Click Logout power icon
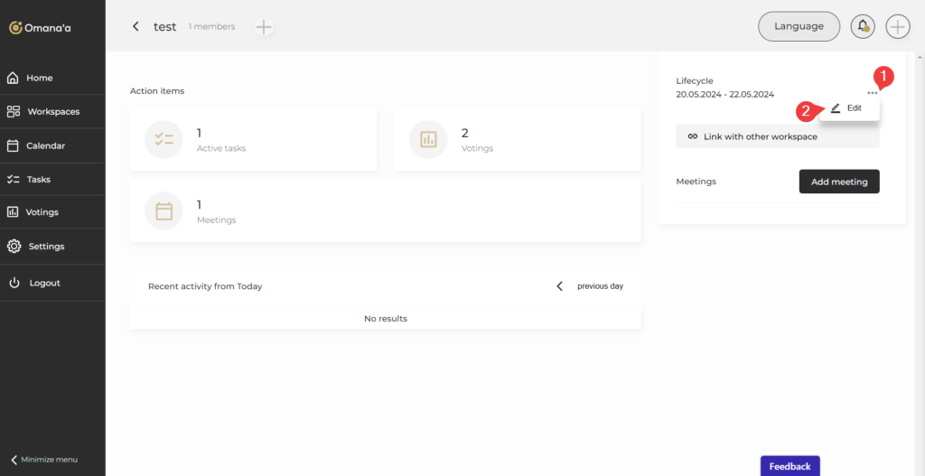The image size is (925, 476). (x=14, y=283)
